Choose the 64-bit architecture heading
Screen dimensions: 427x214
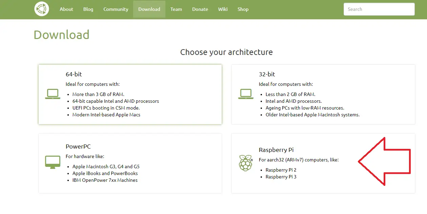point(74,74)
